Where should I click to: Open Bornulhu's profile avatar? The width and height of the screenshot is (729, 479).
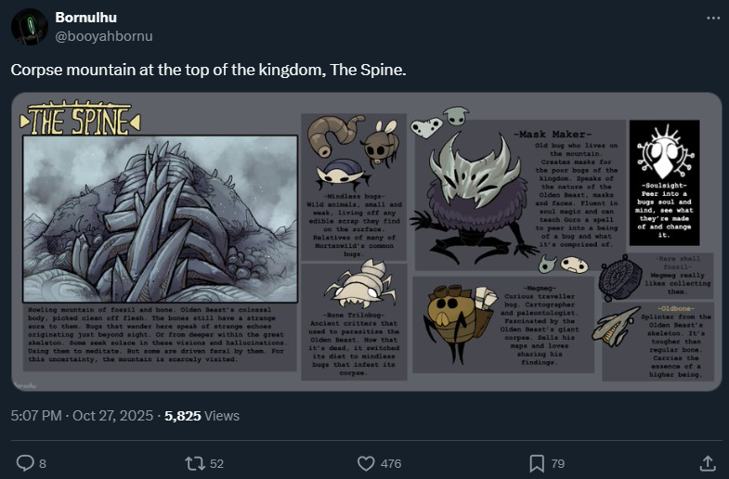pyautogui.click(x=30, y=27)
